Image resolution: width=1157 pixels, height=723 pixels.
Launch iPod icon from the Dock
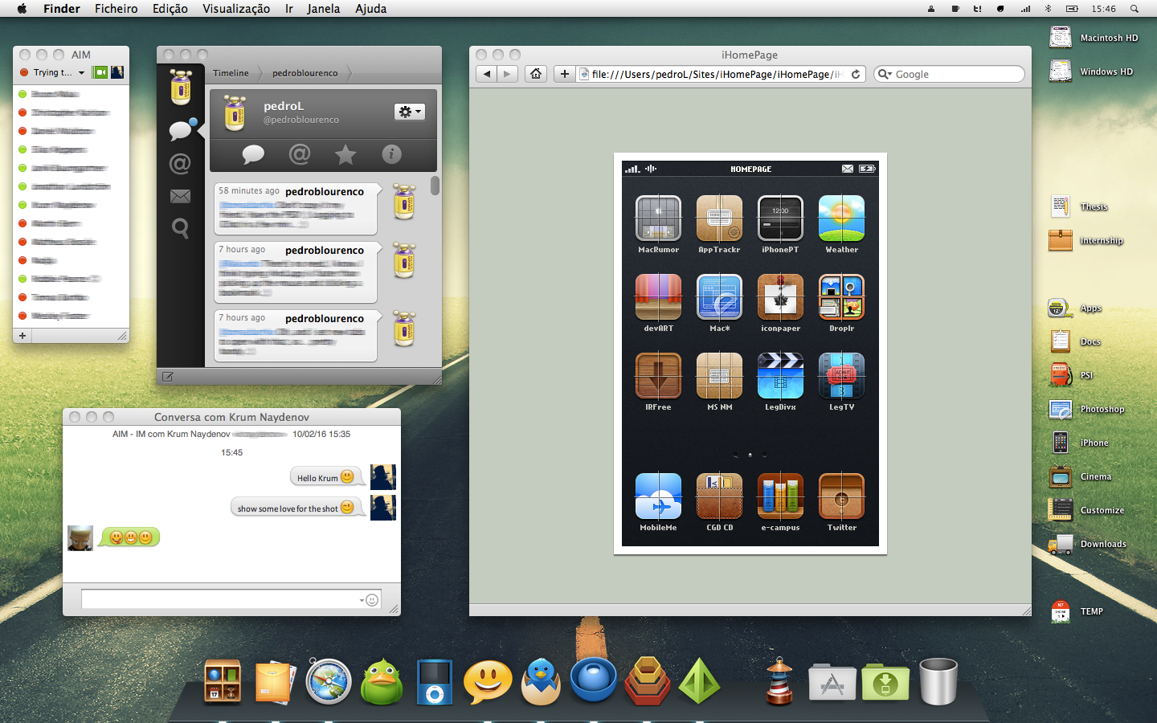[x=435, y=681]
